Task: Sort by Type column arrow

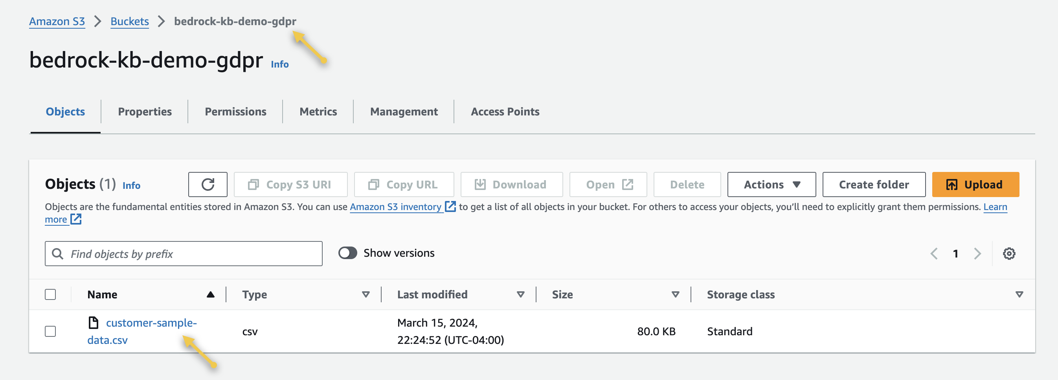Action: 366,295
